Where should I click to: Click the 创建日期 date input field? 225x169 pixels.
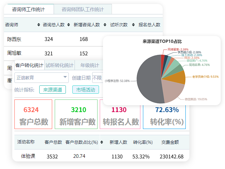tap(97, 77)
